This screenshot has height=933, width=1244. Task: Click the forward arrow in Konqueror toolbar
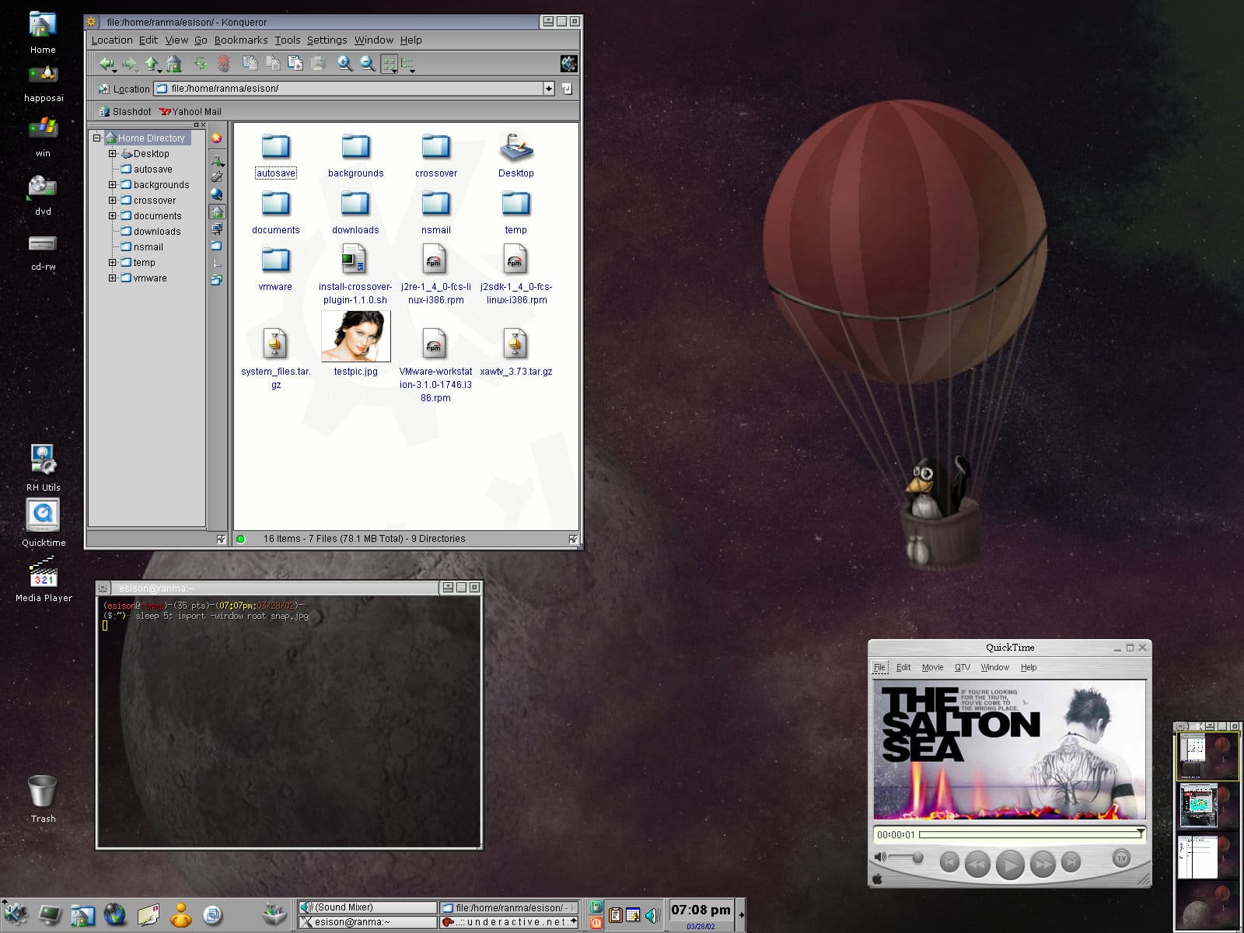click(129, 64)
